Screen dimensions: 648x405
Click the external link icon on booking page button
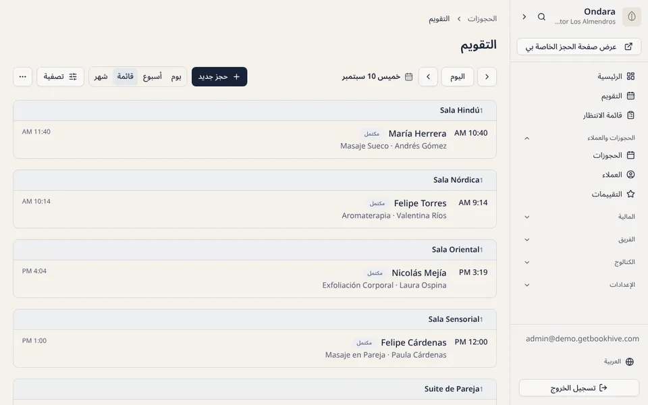coord(628,47)
